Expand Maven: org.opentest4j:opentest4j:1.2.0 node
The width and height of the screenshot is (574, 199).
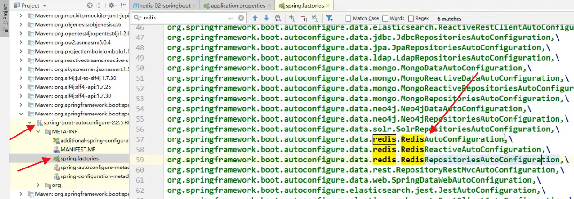(21, 33)
